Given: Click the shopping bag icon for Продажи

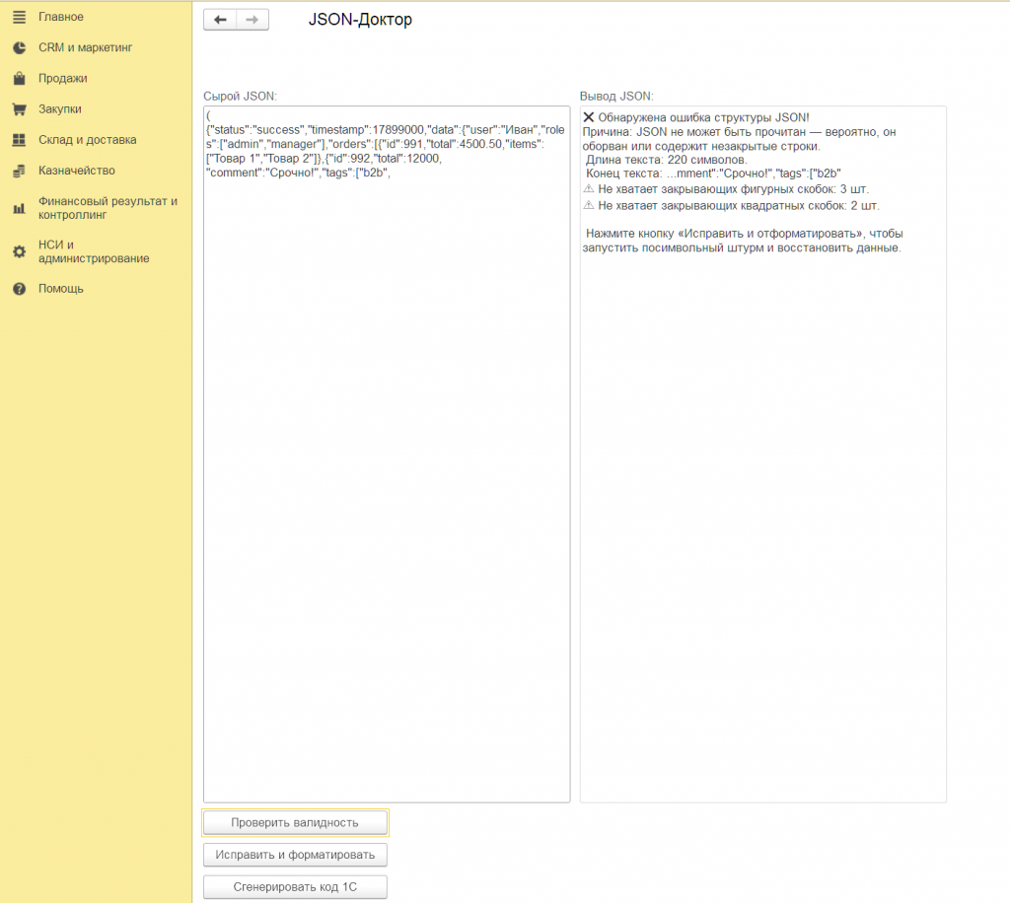Looking at the screenshot, I should pyautogui.click(x=20, y=79).
